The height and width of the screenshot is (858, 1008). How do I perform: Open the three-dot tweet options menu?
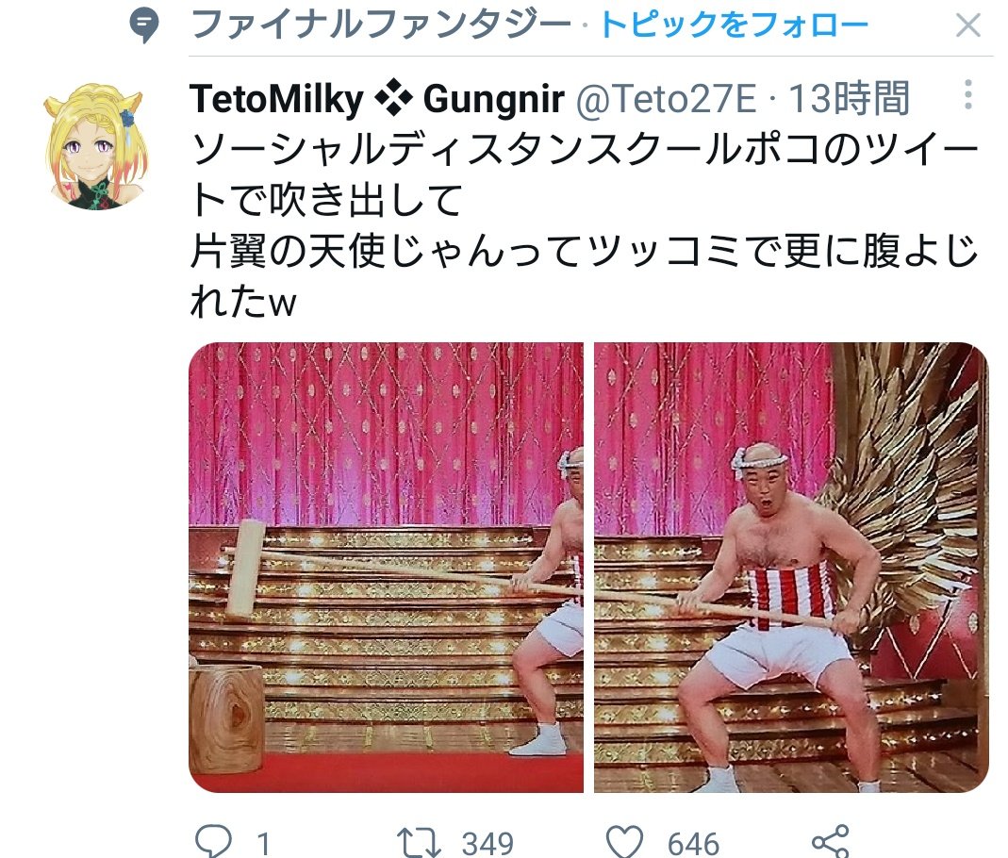coord(968,95)
